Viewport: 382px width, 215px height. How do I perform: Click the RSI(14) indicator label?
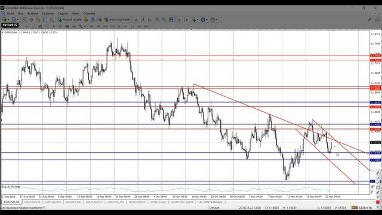pos(11,187)
